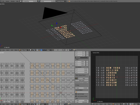
Task: Click the first scene layer button group
Action: [56, 50]
